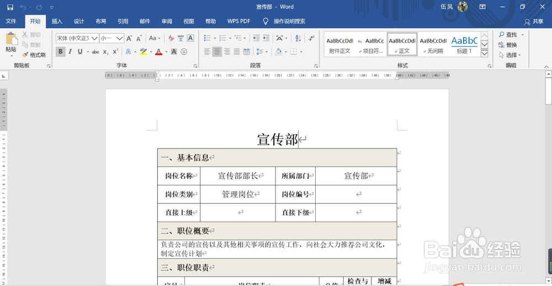Click the Find (查找) button
The width and height of the screenshot is (552, 286).
click(x=508, y=35)
